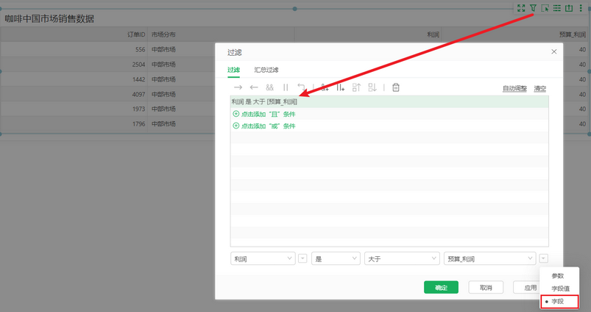
Task: Choose the 字段值 option in popup
Action: pyautogui.click(x=560, y=289)
